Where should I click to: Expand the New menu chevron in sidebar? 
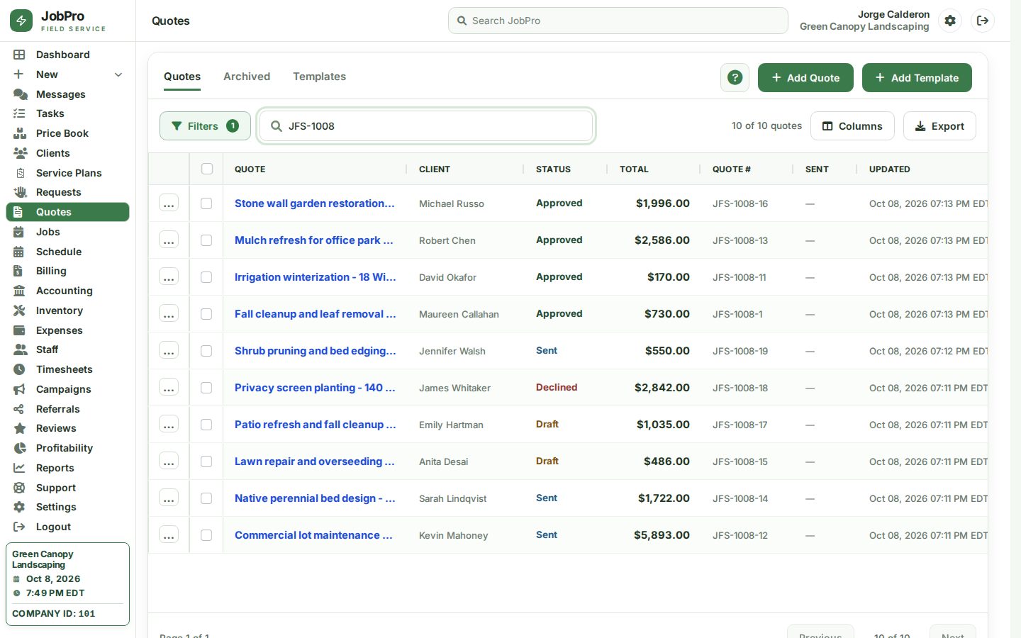(x=118, y=74)
